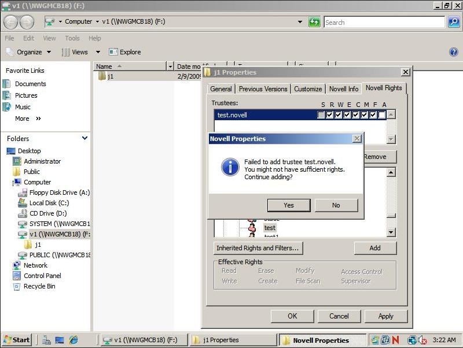The height and width of the screenshot is (348, 463).
Task: Switch to the Previous Versions tab
Action: click(263, 89)
